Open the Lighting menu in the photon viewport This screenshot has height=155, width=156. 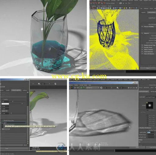(x=94, y=6)
